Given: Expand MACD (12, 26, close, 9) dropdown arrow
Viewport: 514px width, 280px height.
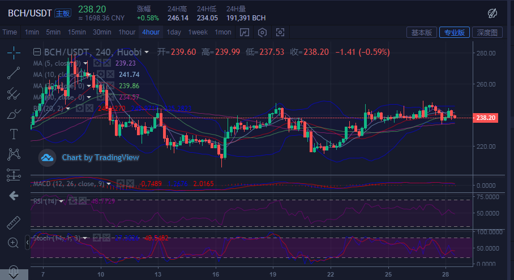Looking at the screenshot, I should pos(109,184).
